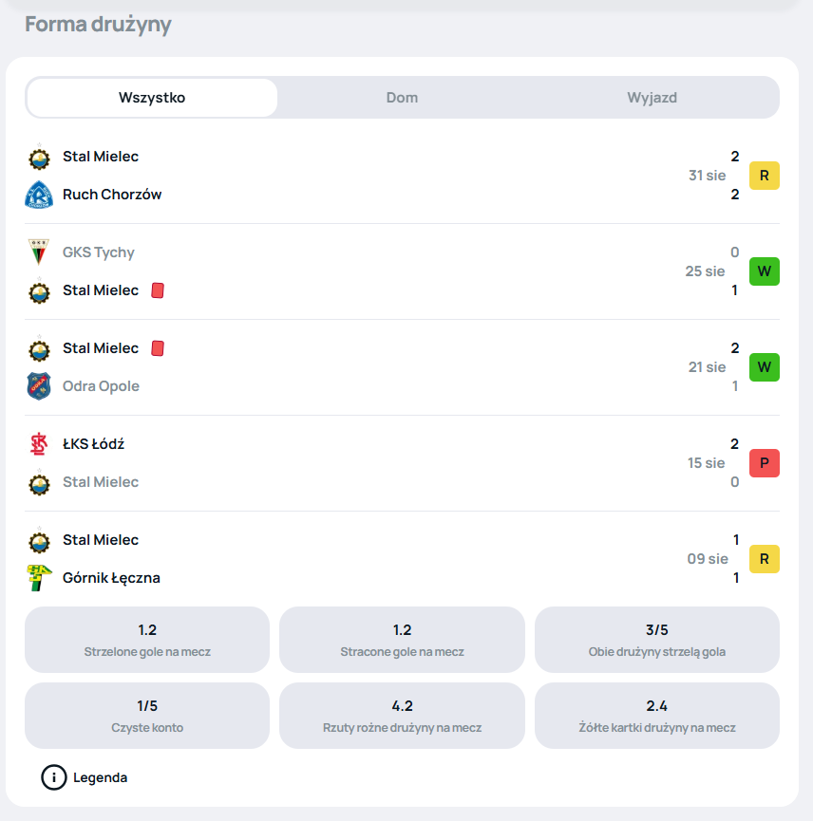Click the green W result badge for 25 sie
Viewport: 813px width, 821px height.
pyautogui.click(x=765, y=271)
